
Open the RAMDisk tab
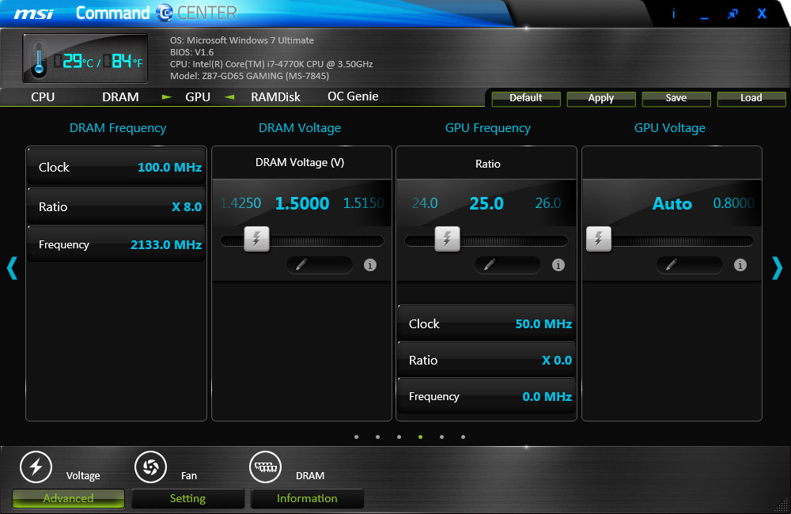pyautogui.click(x=275, y=97)
